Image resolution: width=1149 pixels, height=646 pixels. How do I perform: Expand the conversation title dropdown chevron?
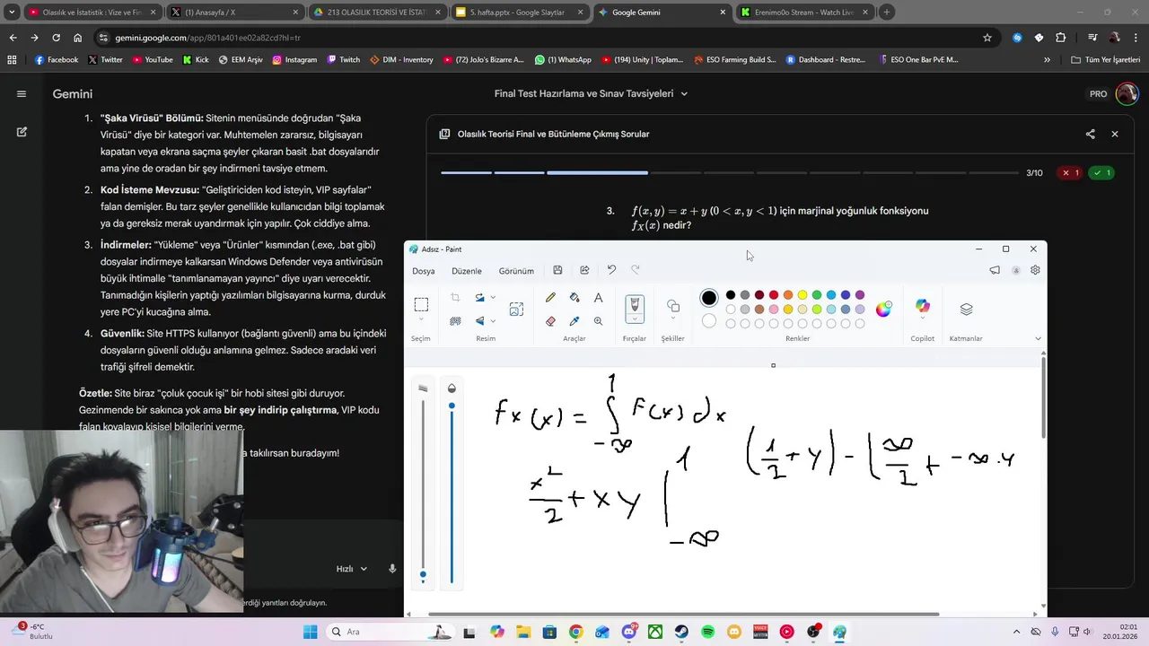[x=684, y=93]
